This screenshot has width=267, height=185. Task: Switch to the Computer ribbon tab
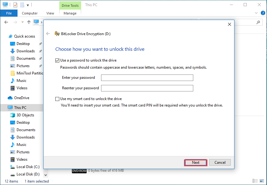click(29, 13)
